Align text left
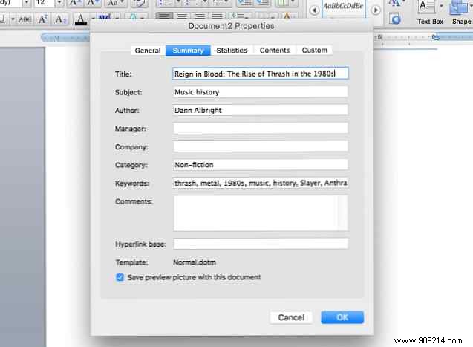Screen dimensions: 473x347 pos(164,16)
